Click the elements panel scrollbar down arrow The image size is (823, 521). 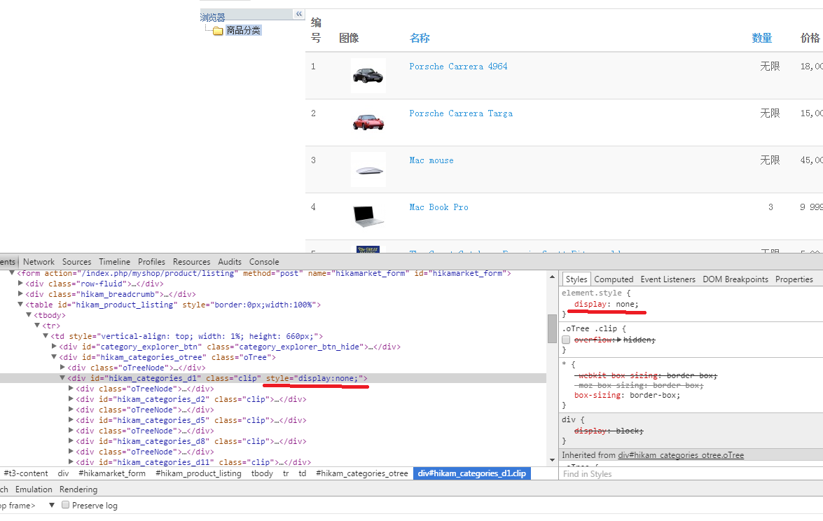(552, 460)
